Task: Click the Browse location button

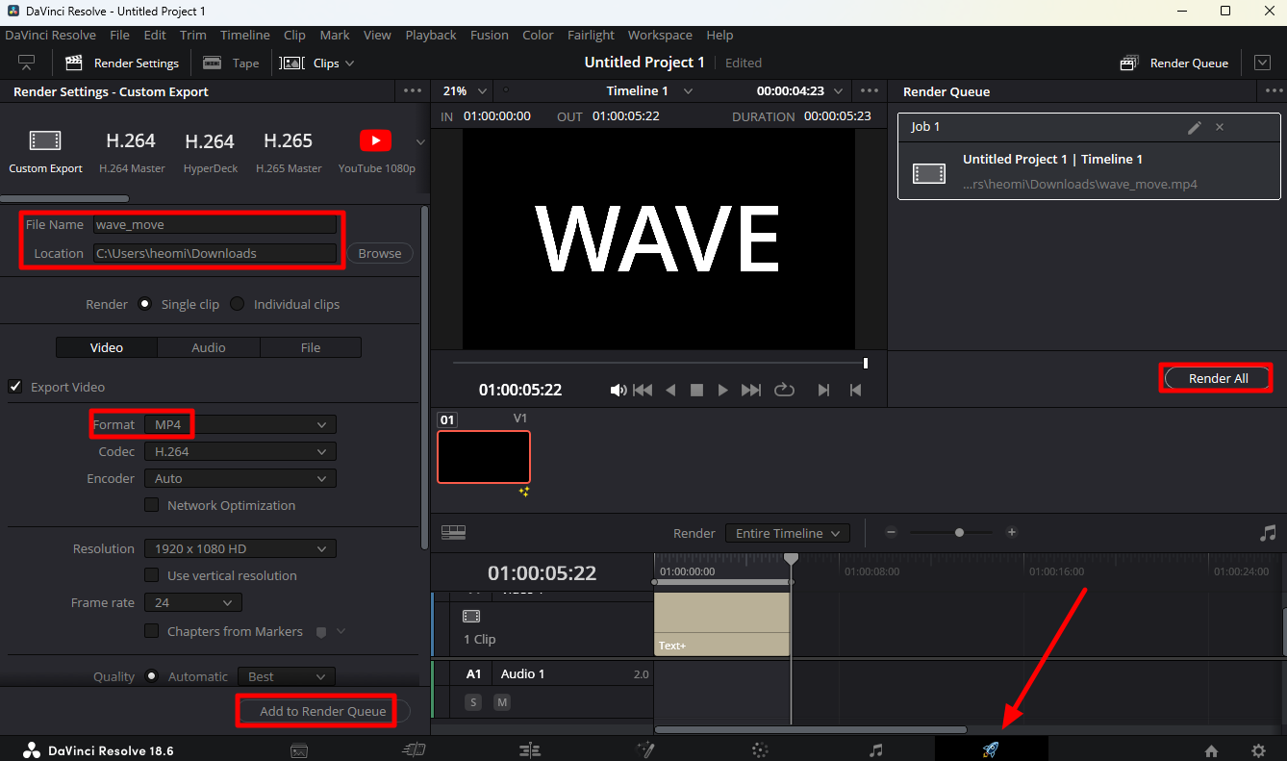Action: [380, 253]
